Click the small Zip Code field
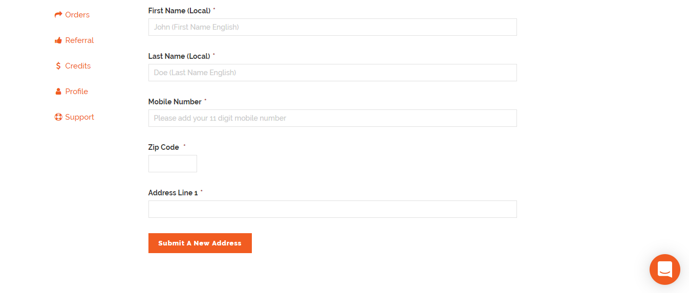This screenshot has height=293, width=689. pos(173,164)
